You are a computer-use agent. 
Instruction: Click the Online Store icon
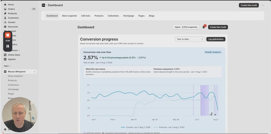[x=5, y=55]
